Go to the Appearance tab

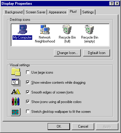(58, 12)
